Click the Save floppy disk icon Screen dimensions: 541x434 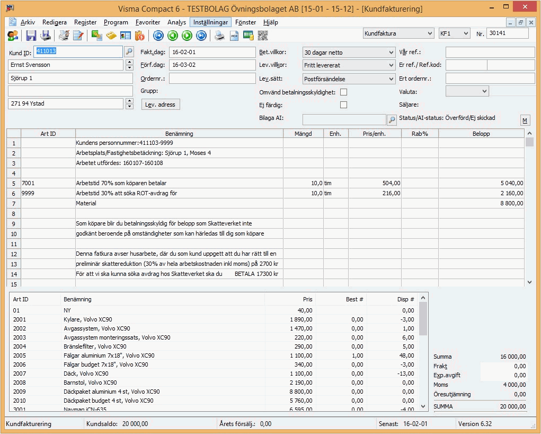pyautogui.click(x=31, y=36)
